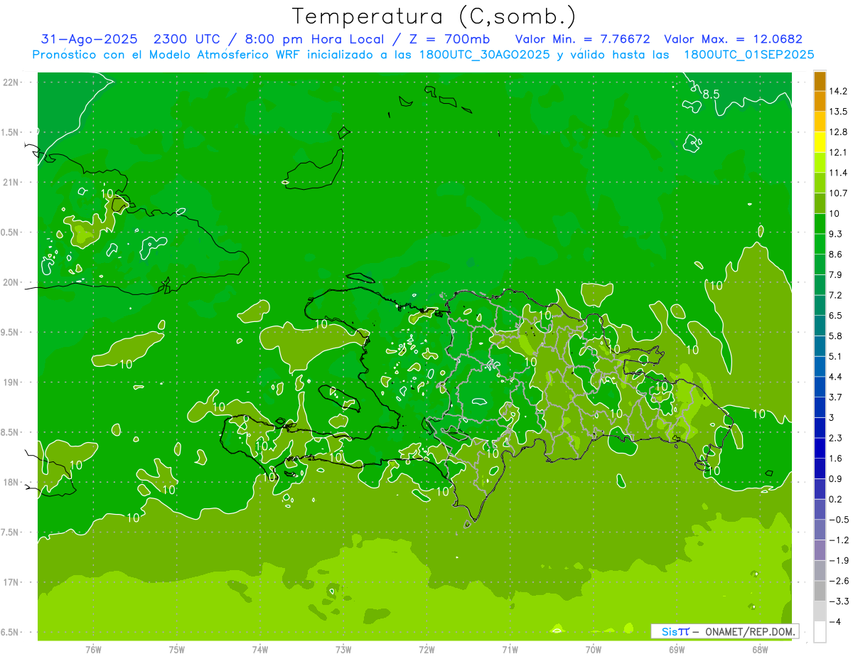
Task: Click the '73W' longitude axis label
Action: [x=343, y=649]
